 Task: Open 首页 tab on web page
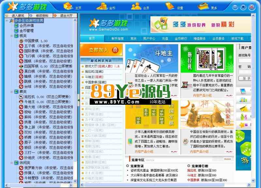(x=92, y=38)
